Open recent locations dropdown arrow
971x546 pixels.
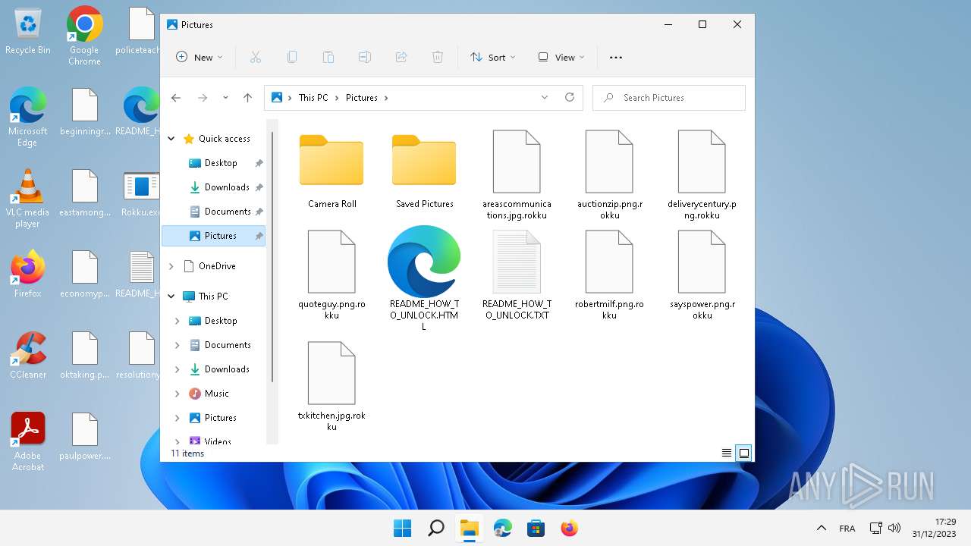point(225,98)
